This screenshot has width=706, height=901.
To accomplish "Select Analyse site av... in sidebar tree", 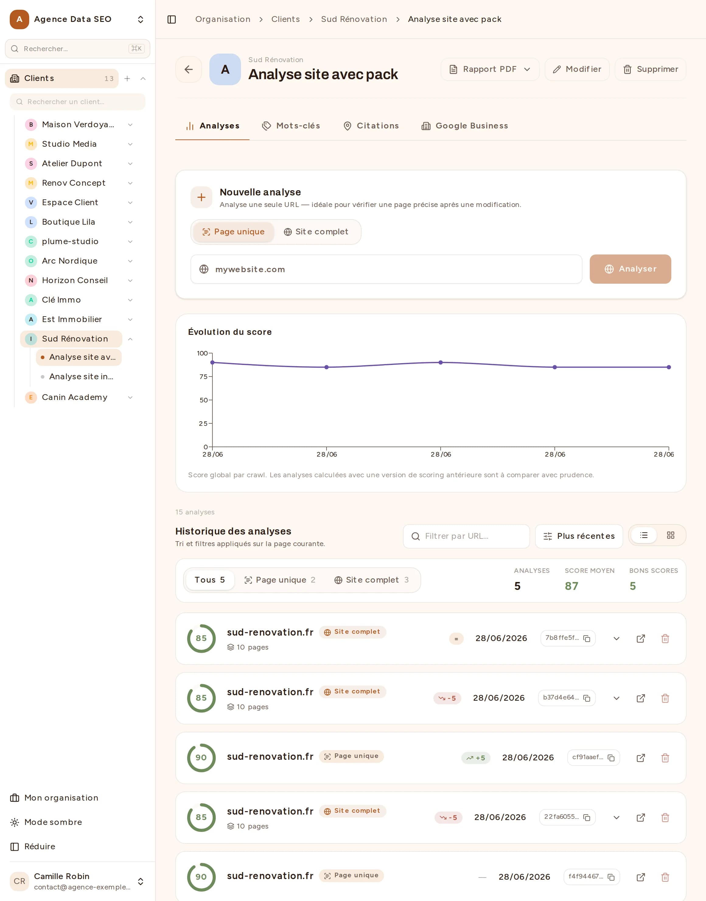I will point(79,357).
